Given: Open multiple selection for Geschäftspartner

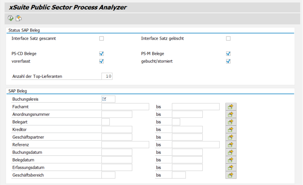Looking at the screenshot, I should click(231, 137).
